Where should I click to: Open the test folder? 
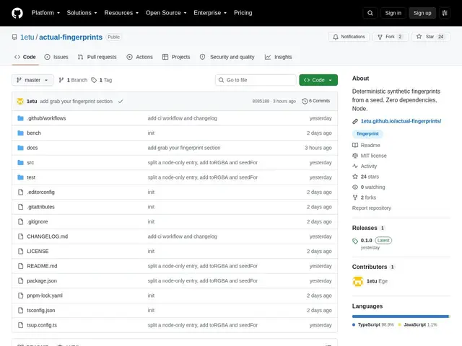31,177
